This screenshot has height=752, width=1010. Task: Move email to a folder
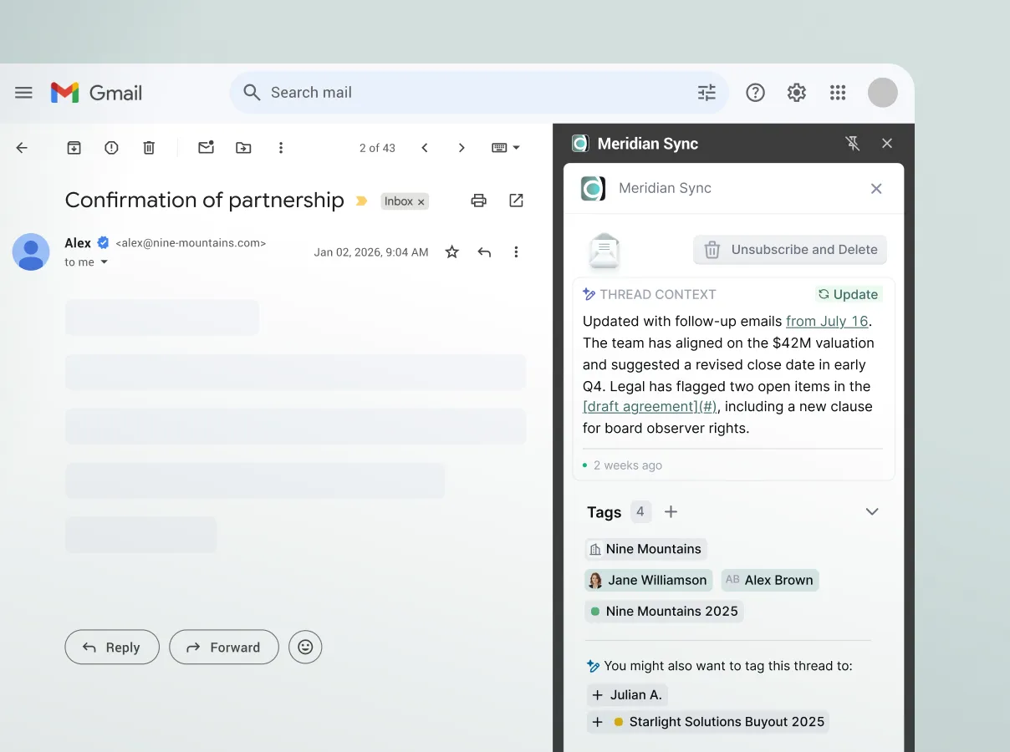243,148
